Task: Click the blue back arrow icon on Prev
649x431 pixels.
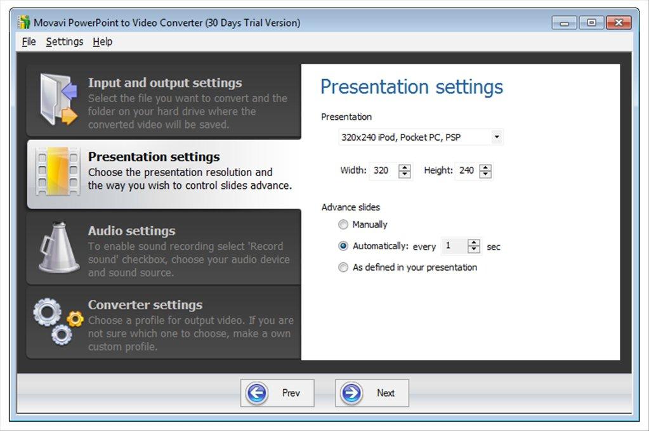Action: 256,393
